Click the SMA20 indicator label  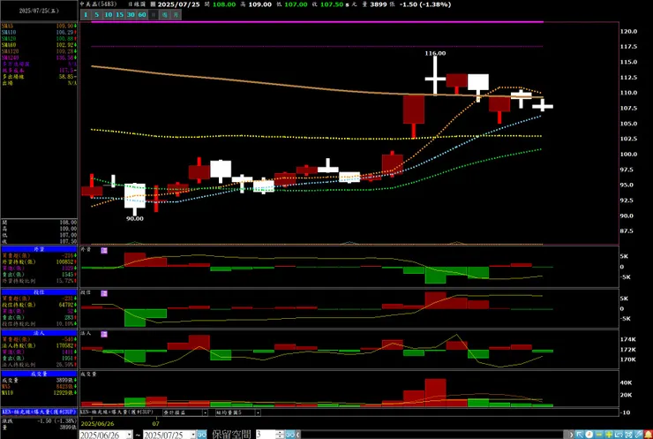9,39
